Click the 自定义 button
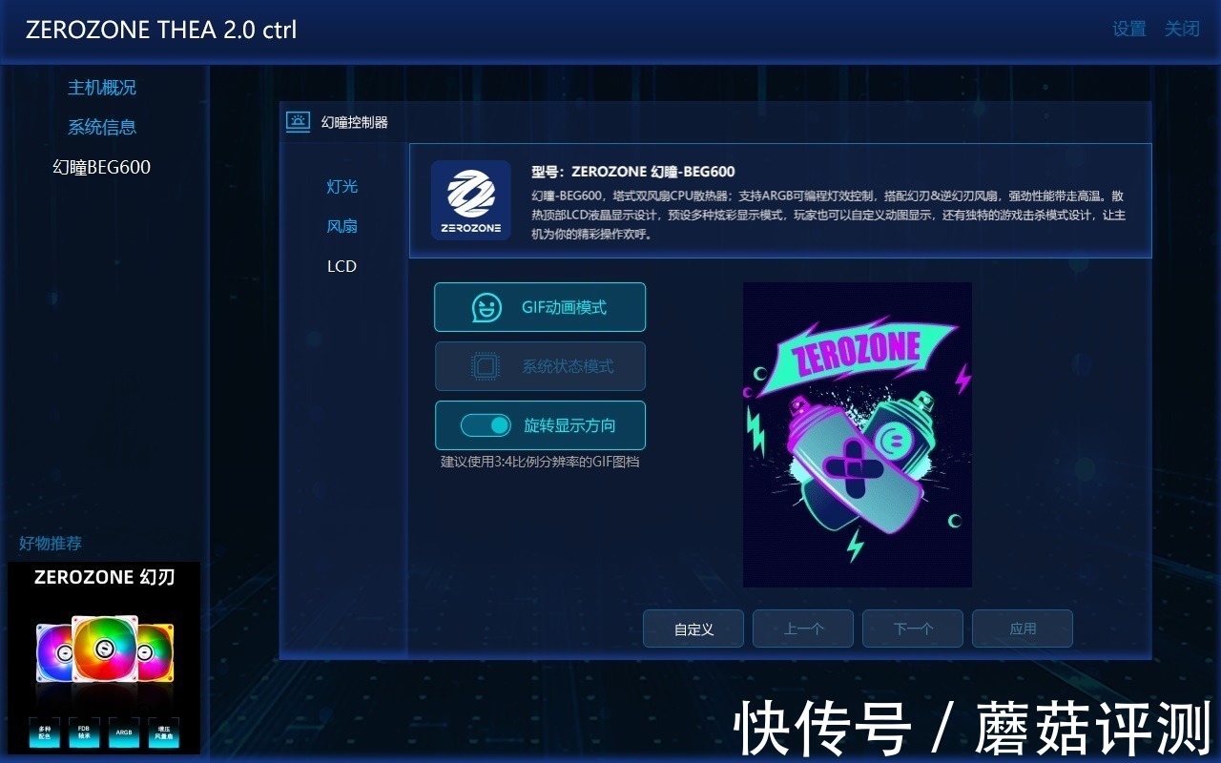Screen dimensions: 1221x763 pyautogui.click(x=693, y=629)
